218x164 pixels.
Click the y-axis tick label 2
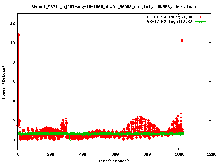14,121
